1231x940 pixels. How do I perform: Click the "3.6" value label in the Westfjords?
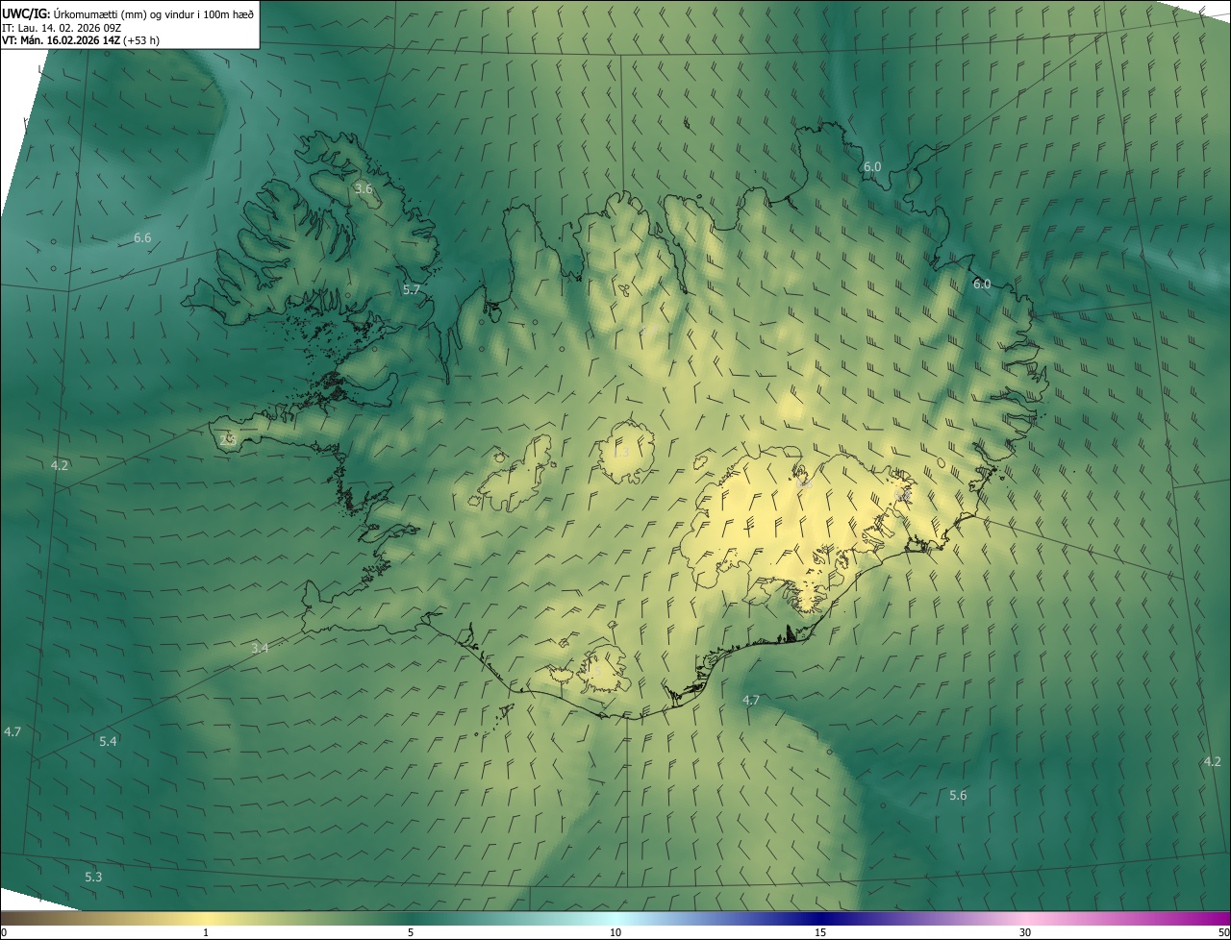pos(364,188)
